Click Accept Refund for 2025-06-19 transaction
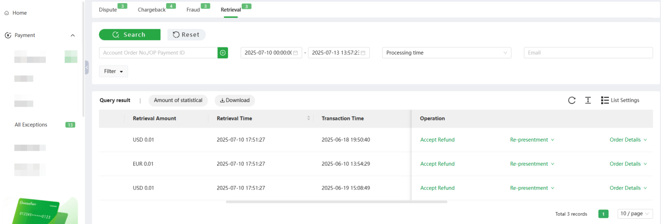This screenshot has height=224, width=661. click(438, 188)
